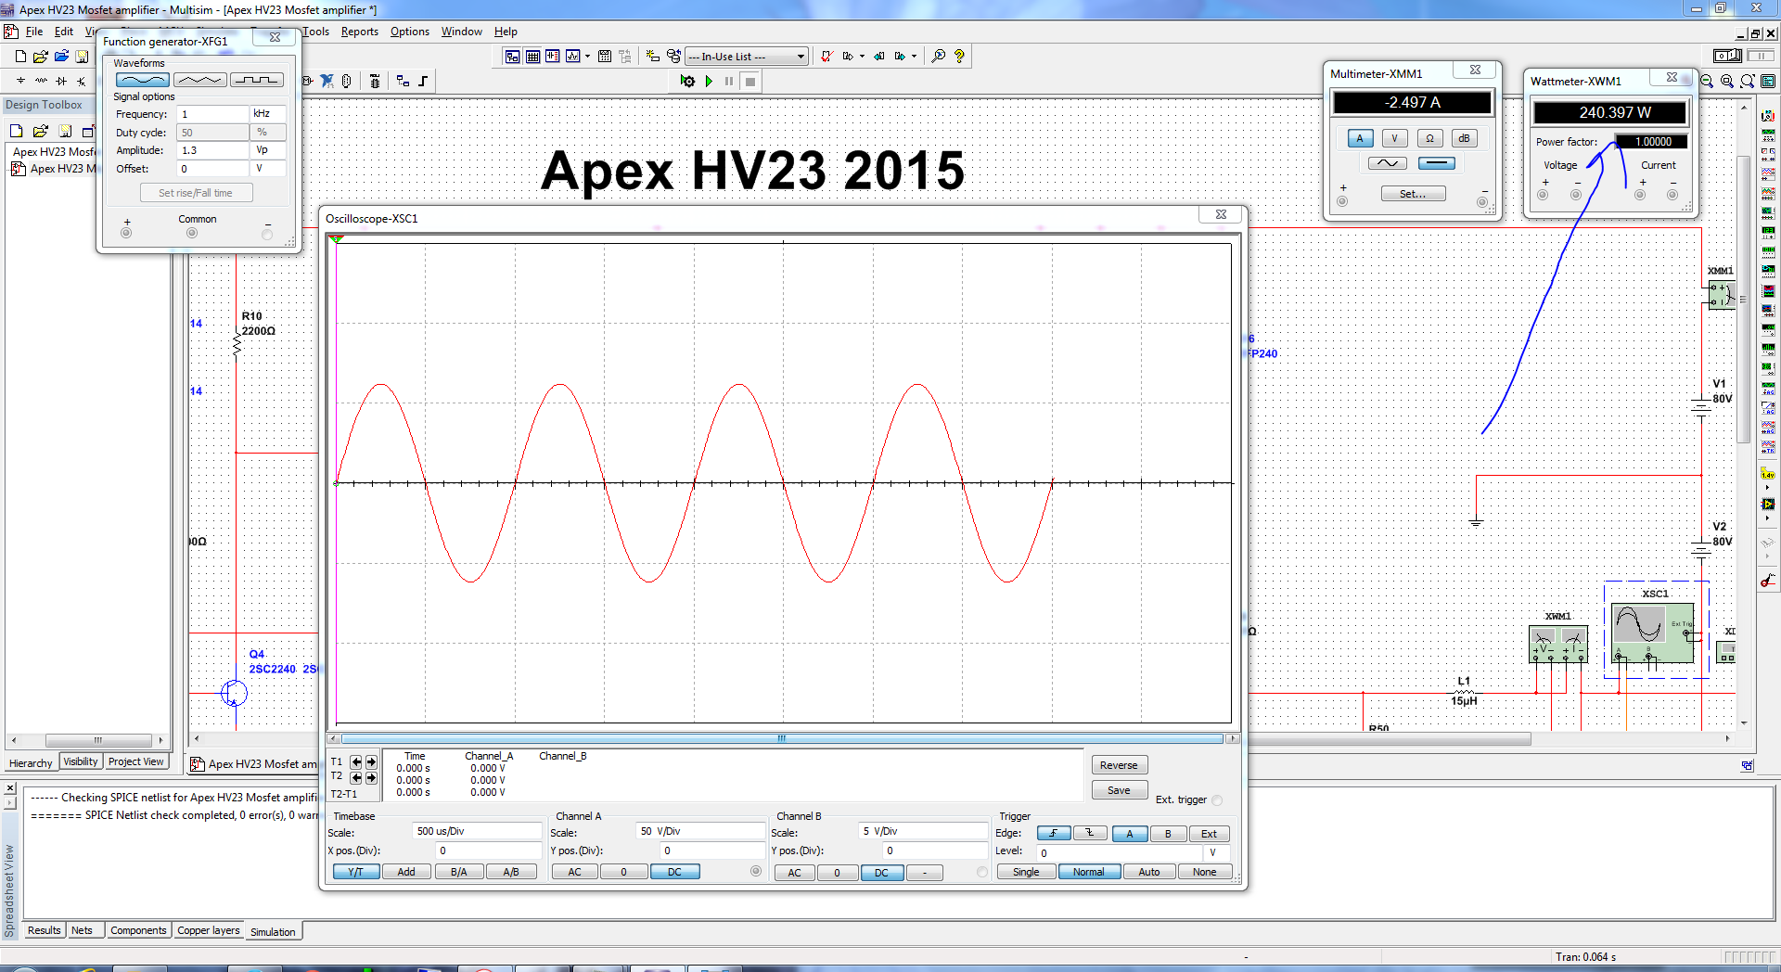The height and width of the screenshot is (972, 1781).
Task: Click Save button in oscilloscope
Action: point(1119,790)
